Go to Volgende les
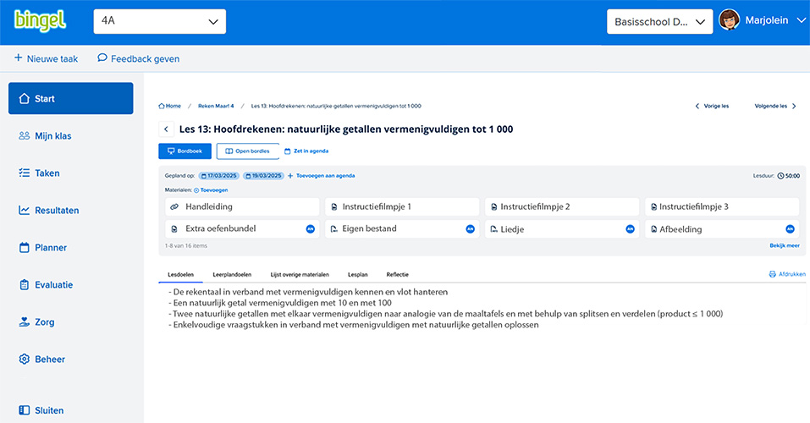 (775, 106)
